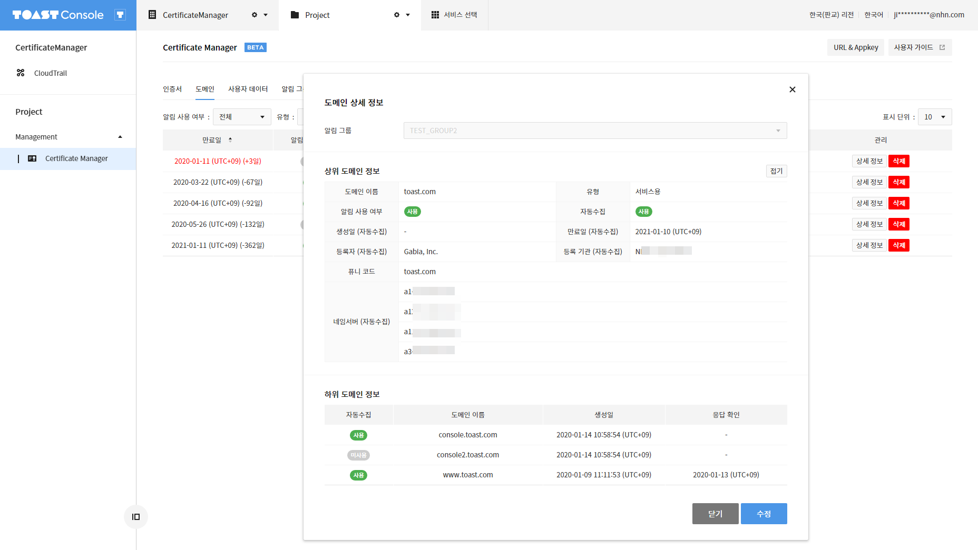
Task: Open the 표시 단위 10 dropdown
Action: [x=935, y=117]
